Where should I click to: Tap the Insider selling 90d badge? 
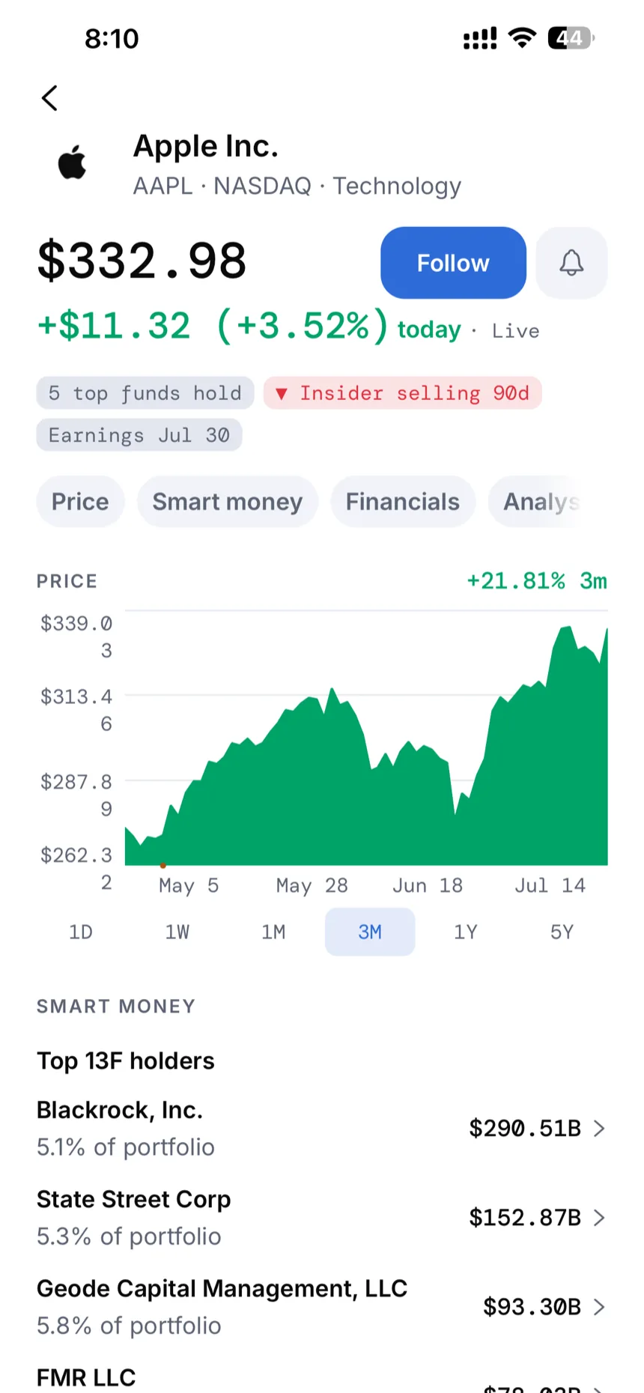click(x=403, y=393)
